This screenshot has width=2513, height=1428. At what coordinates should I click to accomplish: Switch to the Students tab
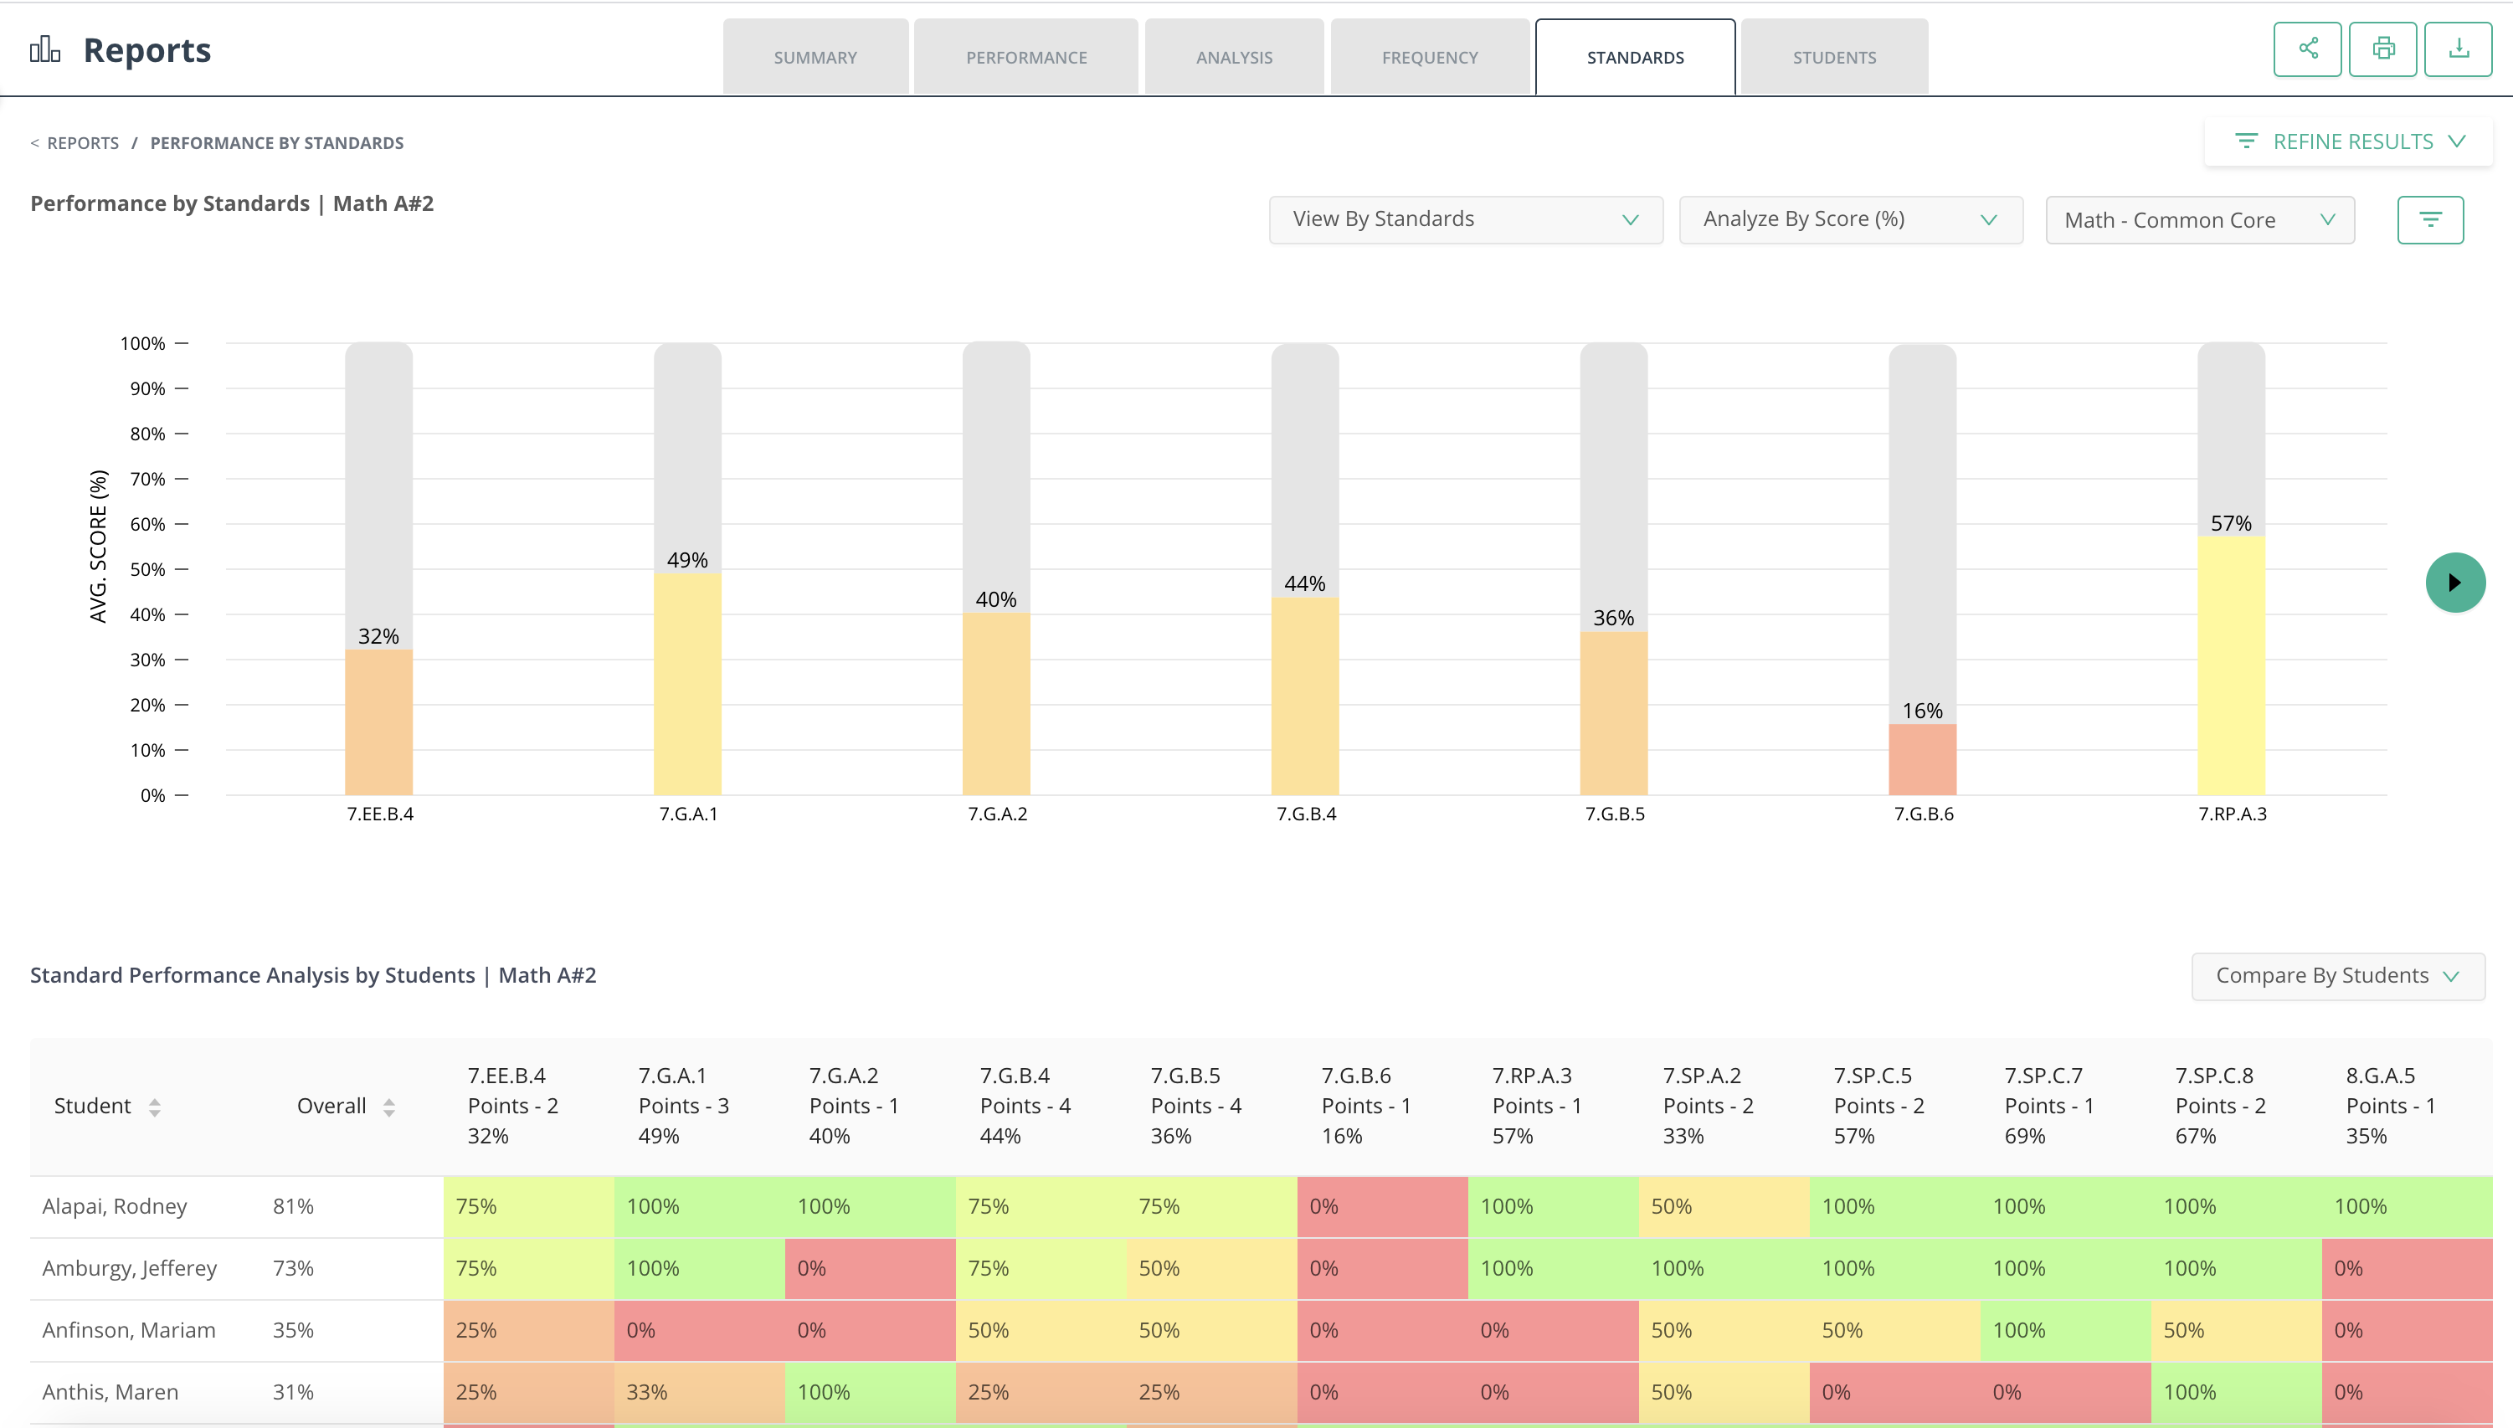(1834, 57)
